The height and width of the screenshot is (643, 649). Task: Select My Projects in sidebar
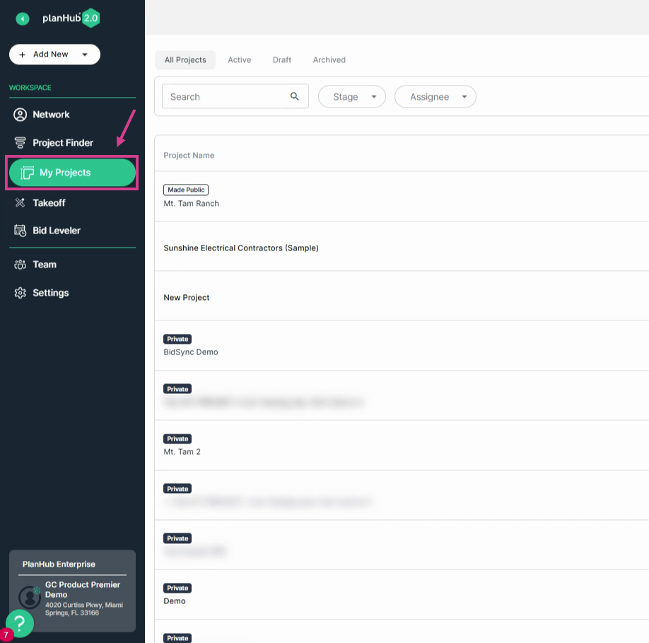point(72,173)
